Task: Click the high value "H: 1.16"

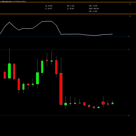Action: 71,6
